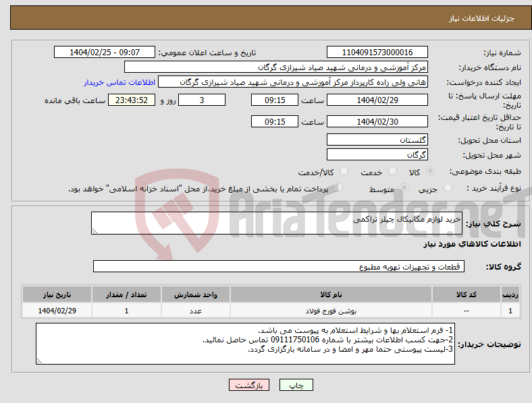Select the کالا radio button
The image size is (532, 403).
pyautogui.click(x=430, y=171)
